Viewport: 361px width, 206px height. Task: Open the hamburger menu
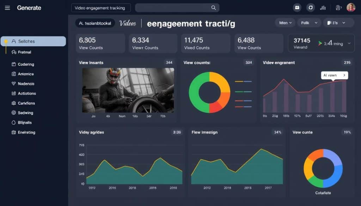click(7, 8)
